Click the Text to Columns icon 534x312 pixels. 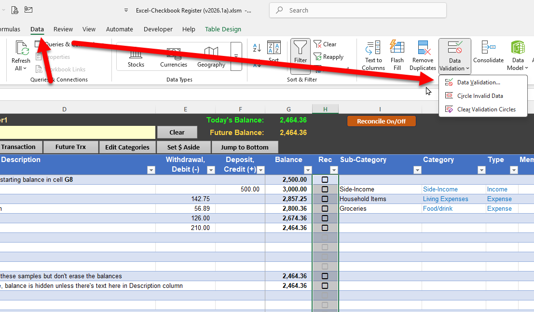373,48
